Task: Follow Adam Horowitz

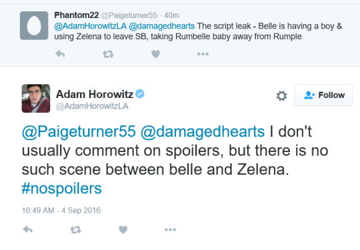Action: pyautogui.click(x=323, y=95)
